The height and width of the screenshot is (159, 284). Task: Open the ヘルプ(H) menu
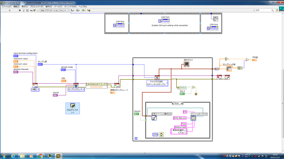coord(83,7)
